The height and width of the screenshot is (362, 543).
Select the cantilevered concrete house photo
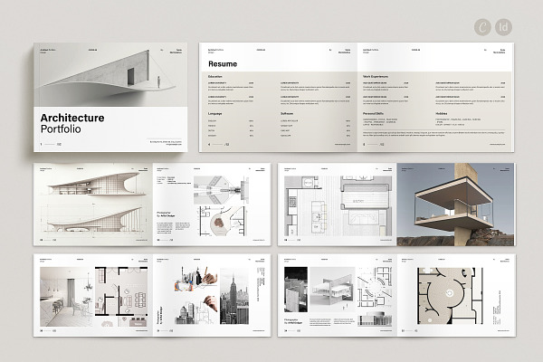(453, 204)
